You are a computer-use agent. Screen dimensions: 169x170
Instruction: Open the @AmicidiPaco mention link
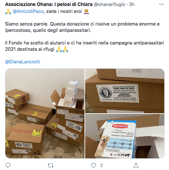coord(28,11)
